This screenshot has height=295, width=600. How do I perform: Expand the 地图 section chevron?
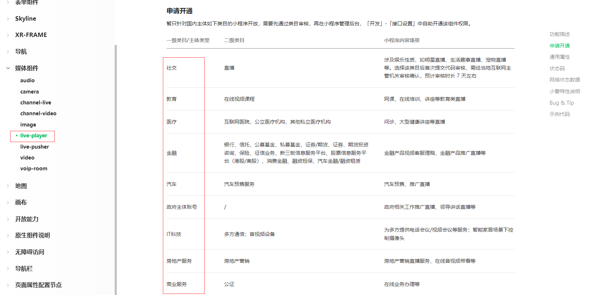[8, 186]
